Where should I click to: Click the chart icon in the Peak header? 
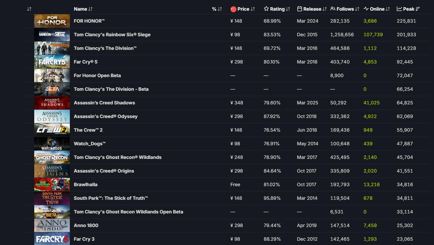399,9
